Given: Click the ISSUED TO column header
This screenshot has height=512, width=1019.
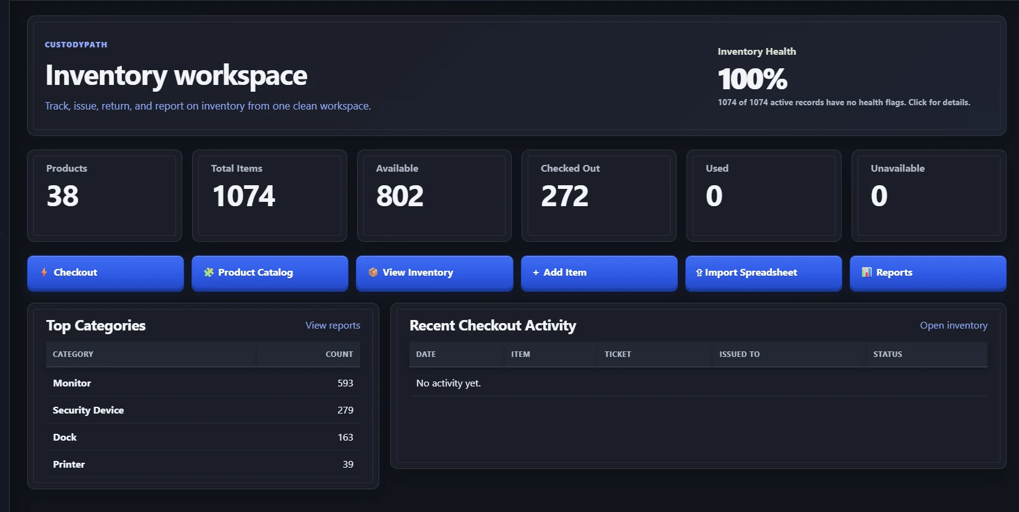Looking at the screenshot, I should pos(739,354).
